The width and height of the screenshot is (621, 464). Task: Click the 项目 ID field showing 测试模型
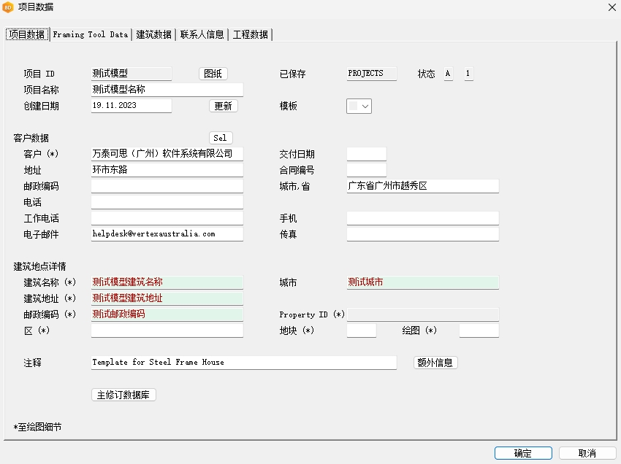coord(132,74)
